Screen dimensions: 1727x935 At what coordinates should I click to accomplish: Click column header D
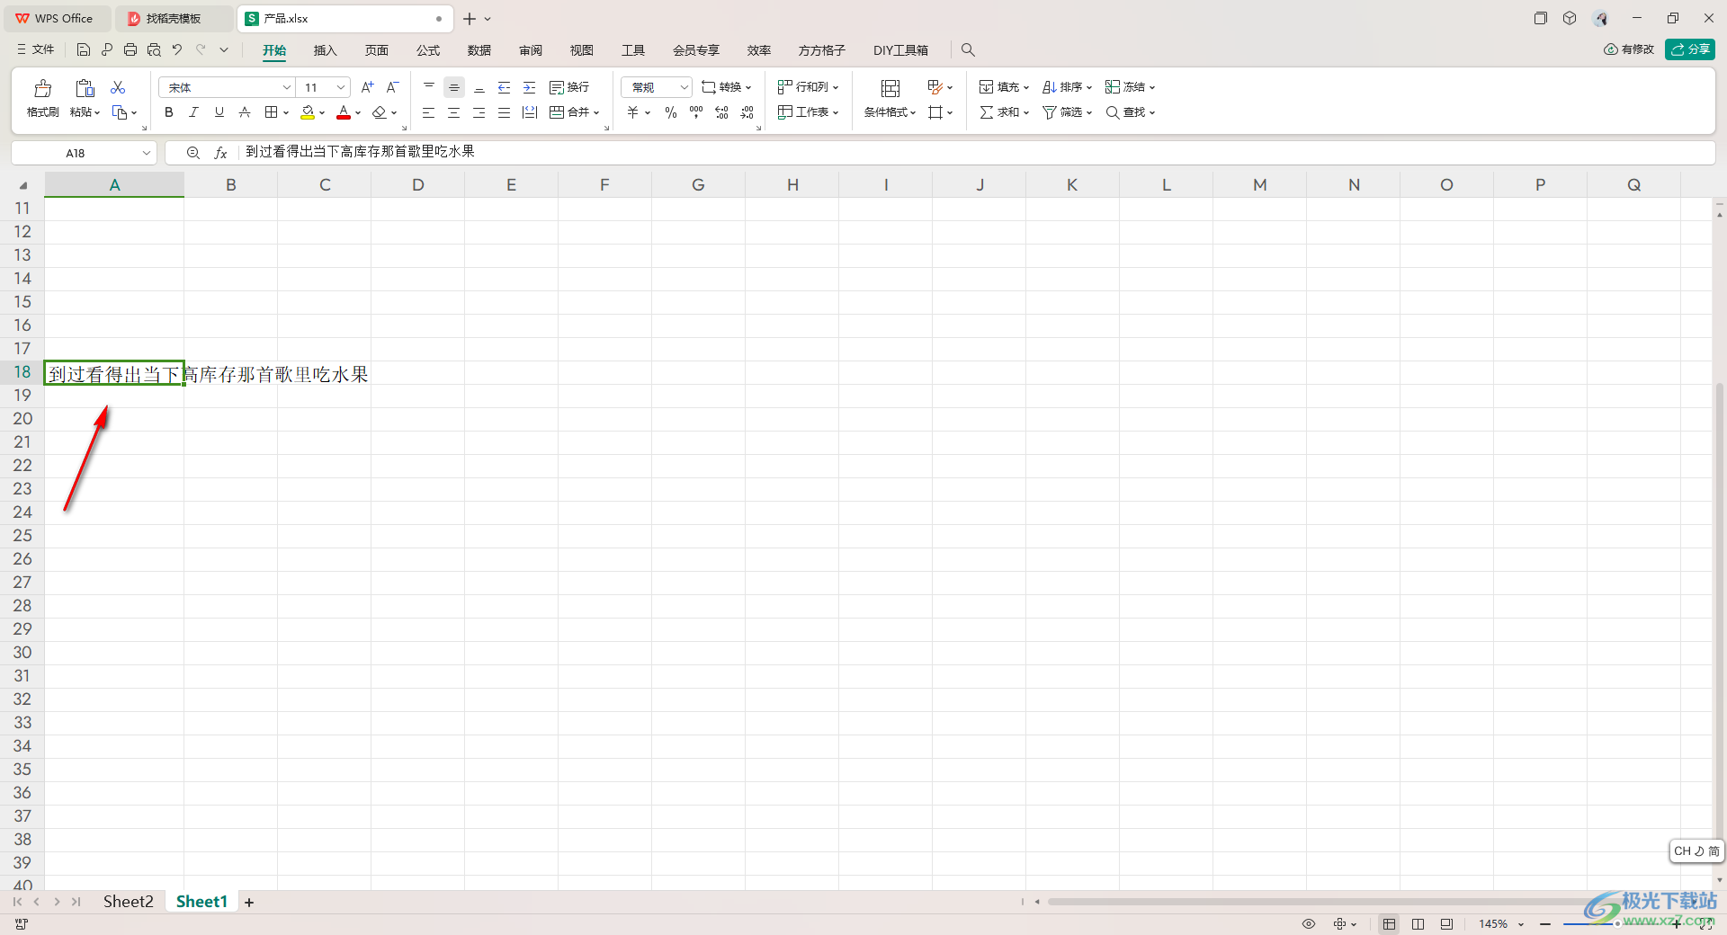418,185
